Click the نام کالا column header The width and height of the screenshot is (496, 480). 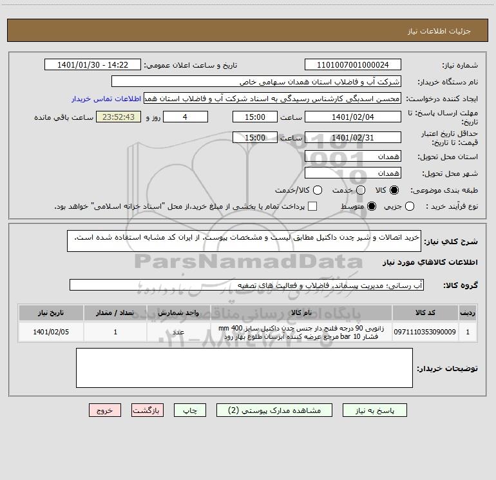pyautogui.click(x=301, y=312)
